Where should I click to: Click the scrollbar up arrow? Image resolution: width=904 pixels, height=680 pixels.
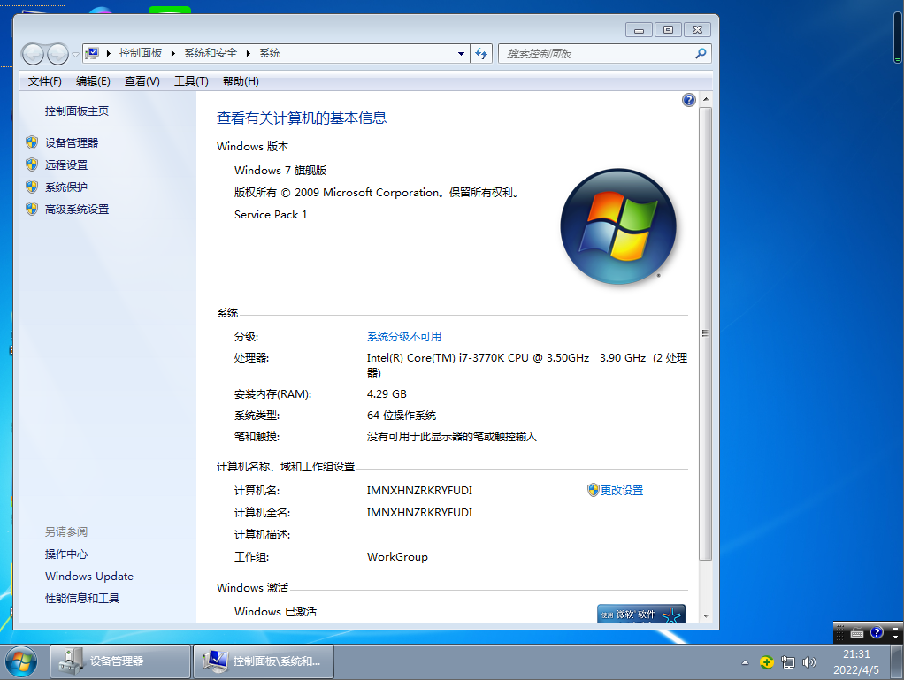pyautogui.click(x=706, y=99)
